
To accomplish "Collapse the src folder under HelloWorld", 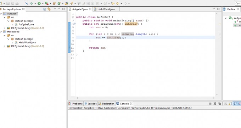I will click(5, 36).
